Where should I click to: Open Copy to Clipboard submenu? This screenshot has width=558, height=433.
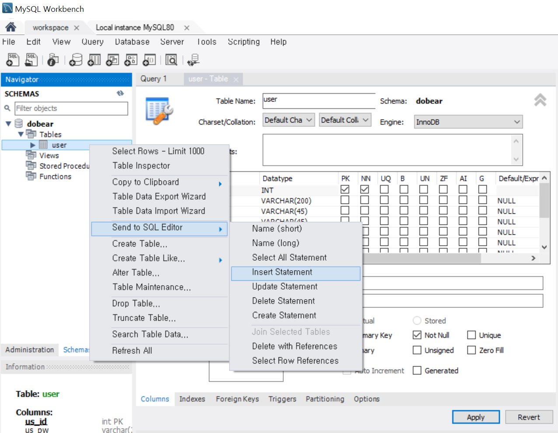[159, 182]
